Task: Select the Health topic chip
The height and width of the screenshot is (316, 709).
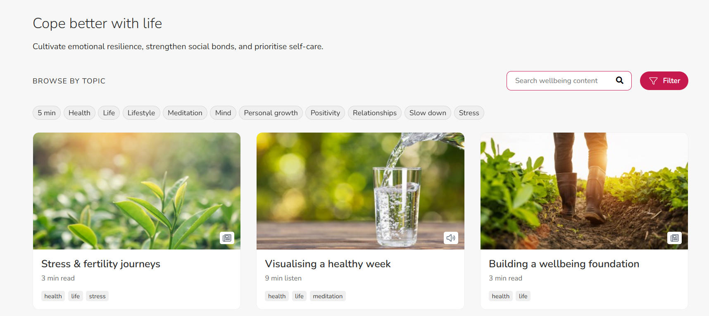Action: pos(79,113)
